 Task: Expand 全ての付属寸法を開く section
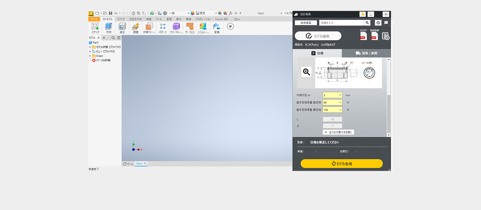[338, 132]
